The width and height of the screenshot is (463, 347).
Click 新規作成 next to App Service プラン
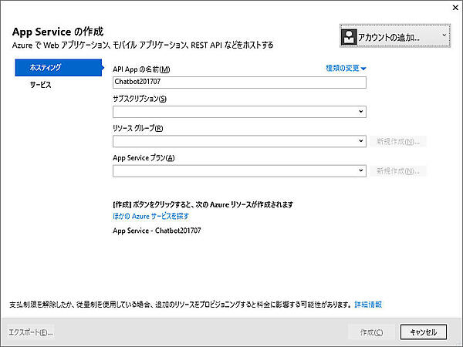[397, 171]
